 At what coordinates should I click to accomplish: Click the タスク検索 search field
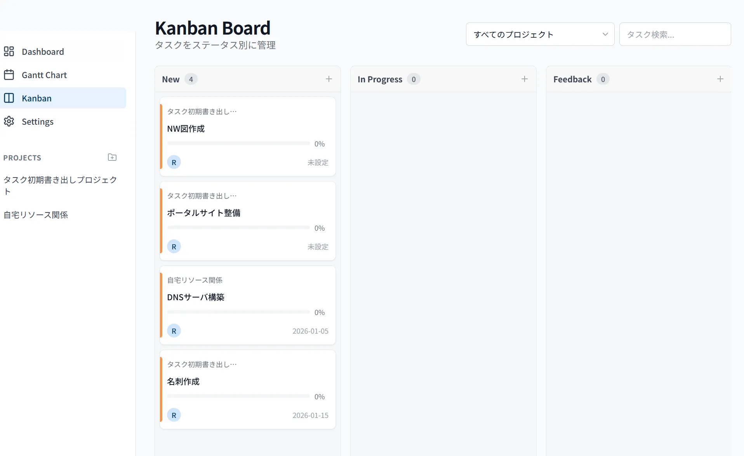[x=675, y=34]
